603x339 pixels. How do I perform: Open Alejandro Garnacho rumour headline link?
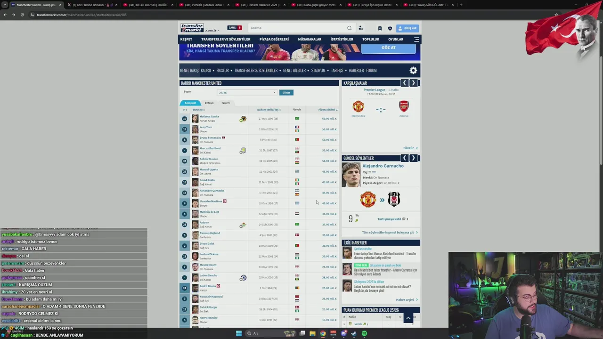coord(383,166)
